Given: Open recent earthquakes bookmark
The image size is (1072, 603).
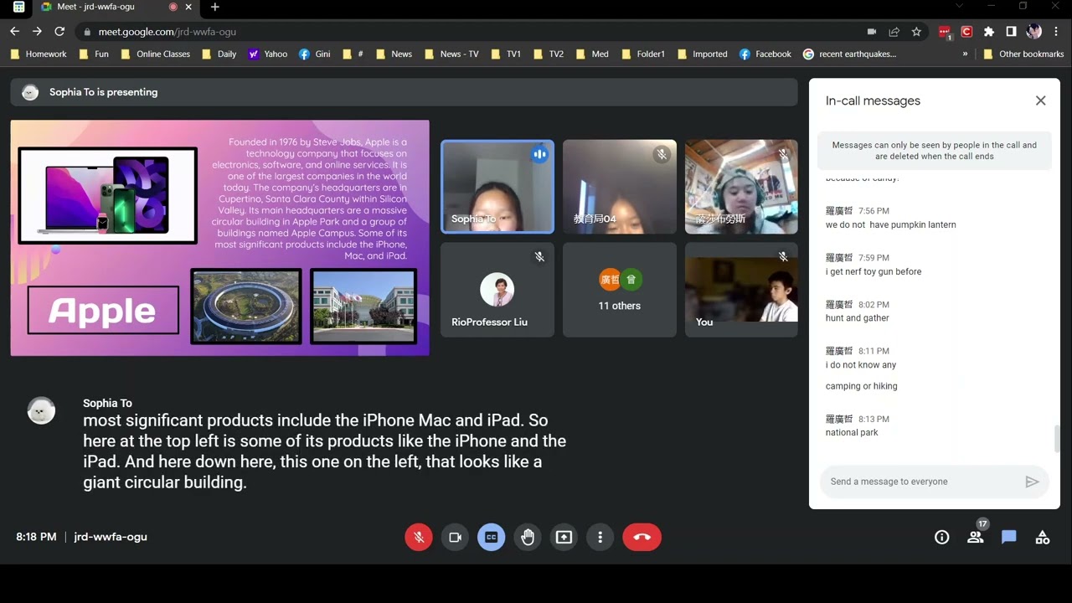Looking at the screenshot, I should (x=849, y=54).
